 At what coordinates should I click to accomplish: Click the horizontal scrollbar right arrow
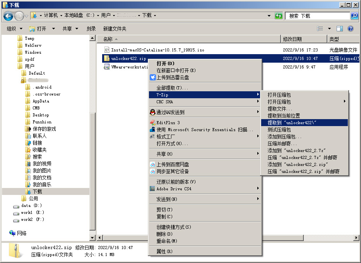click(356, 238)
